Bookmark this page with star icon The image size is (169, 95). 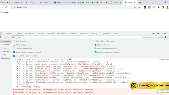[139, 7]
